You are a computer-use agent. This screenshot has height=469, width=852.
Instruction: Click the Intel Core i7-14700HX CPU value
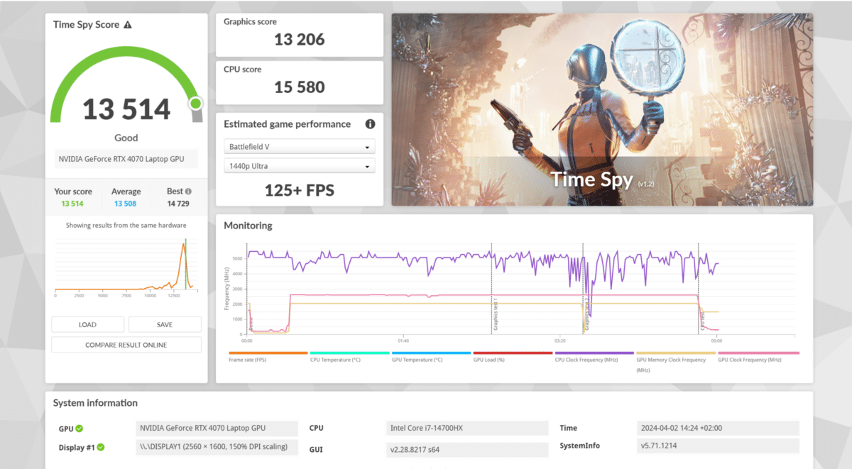pos(467,429)
